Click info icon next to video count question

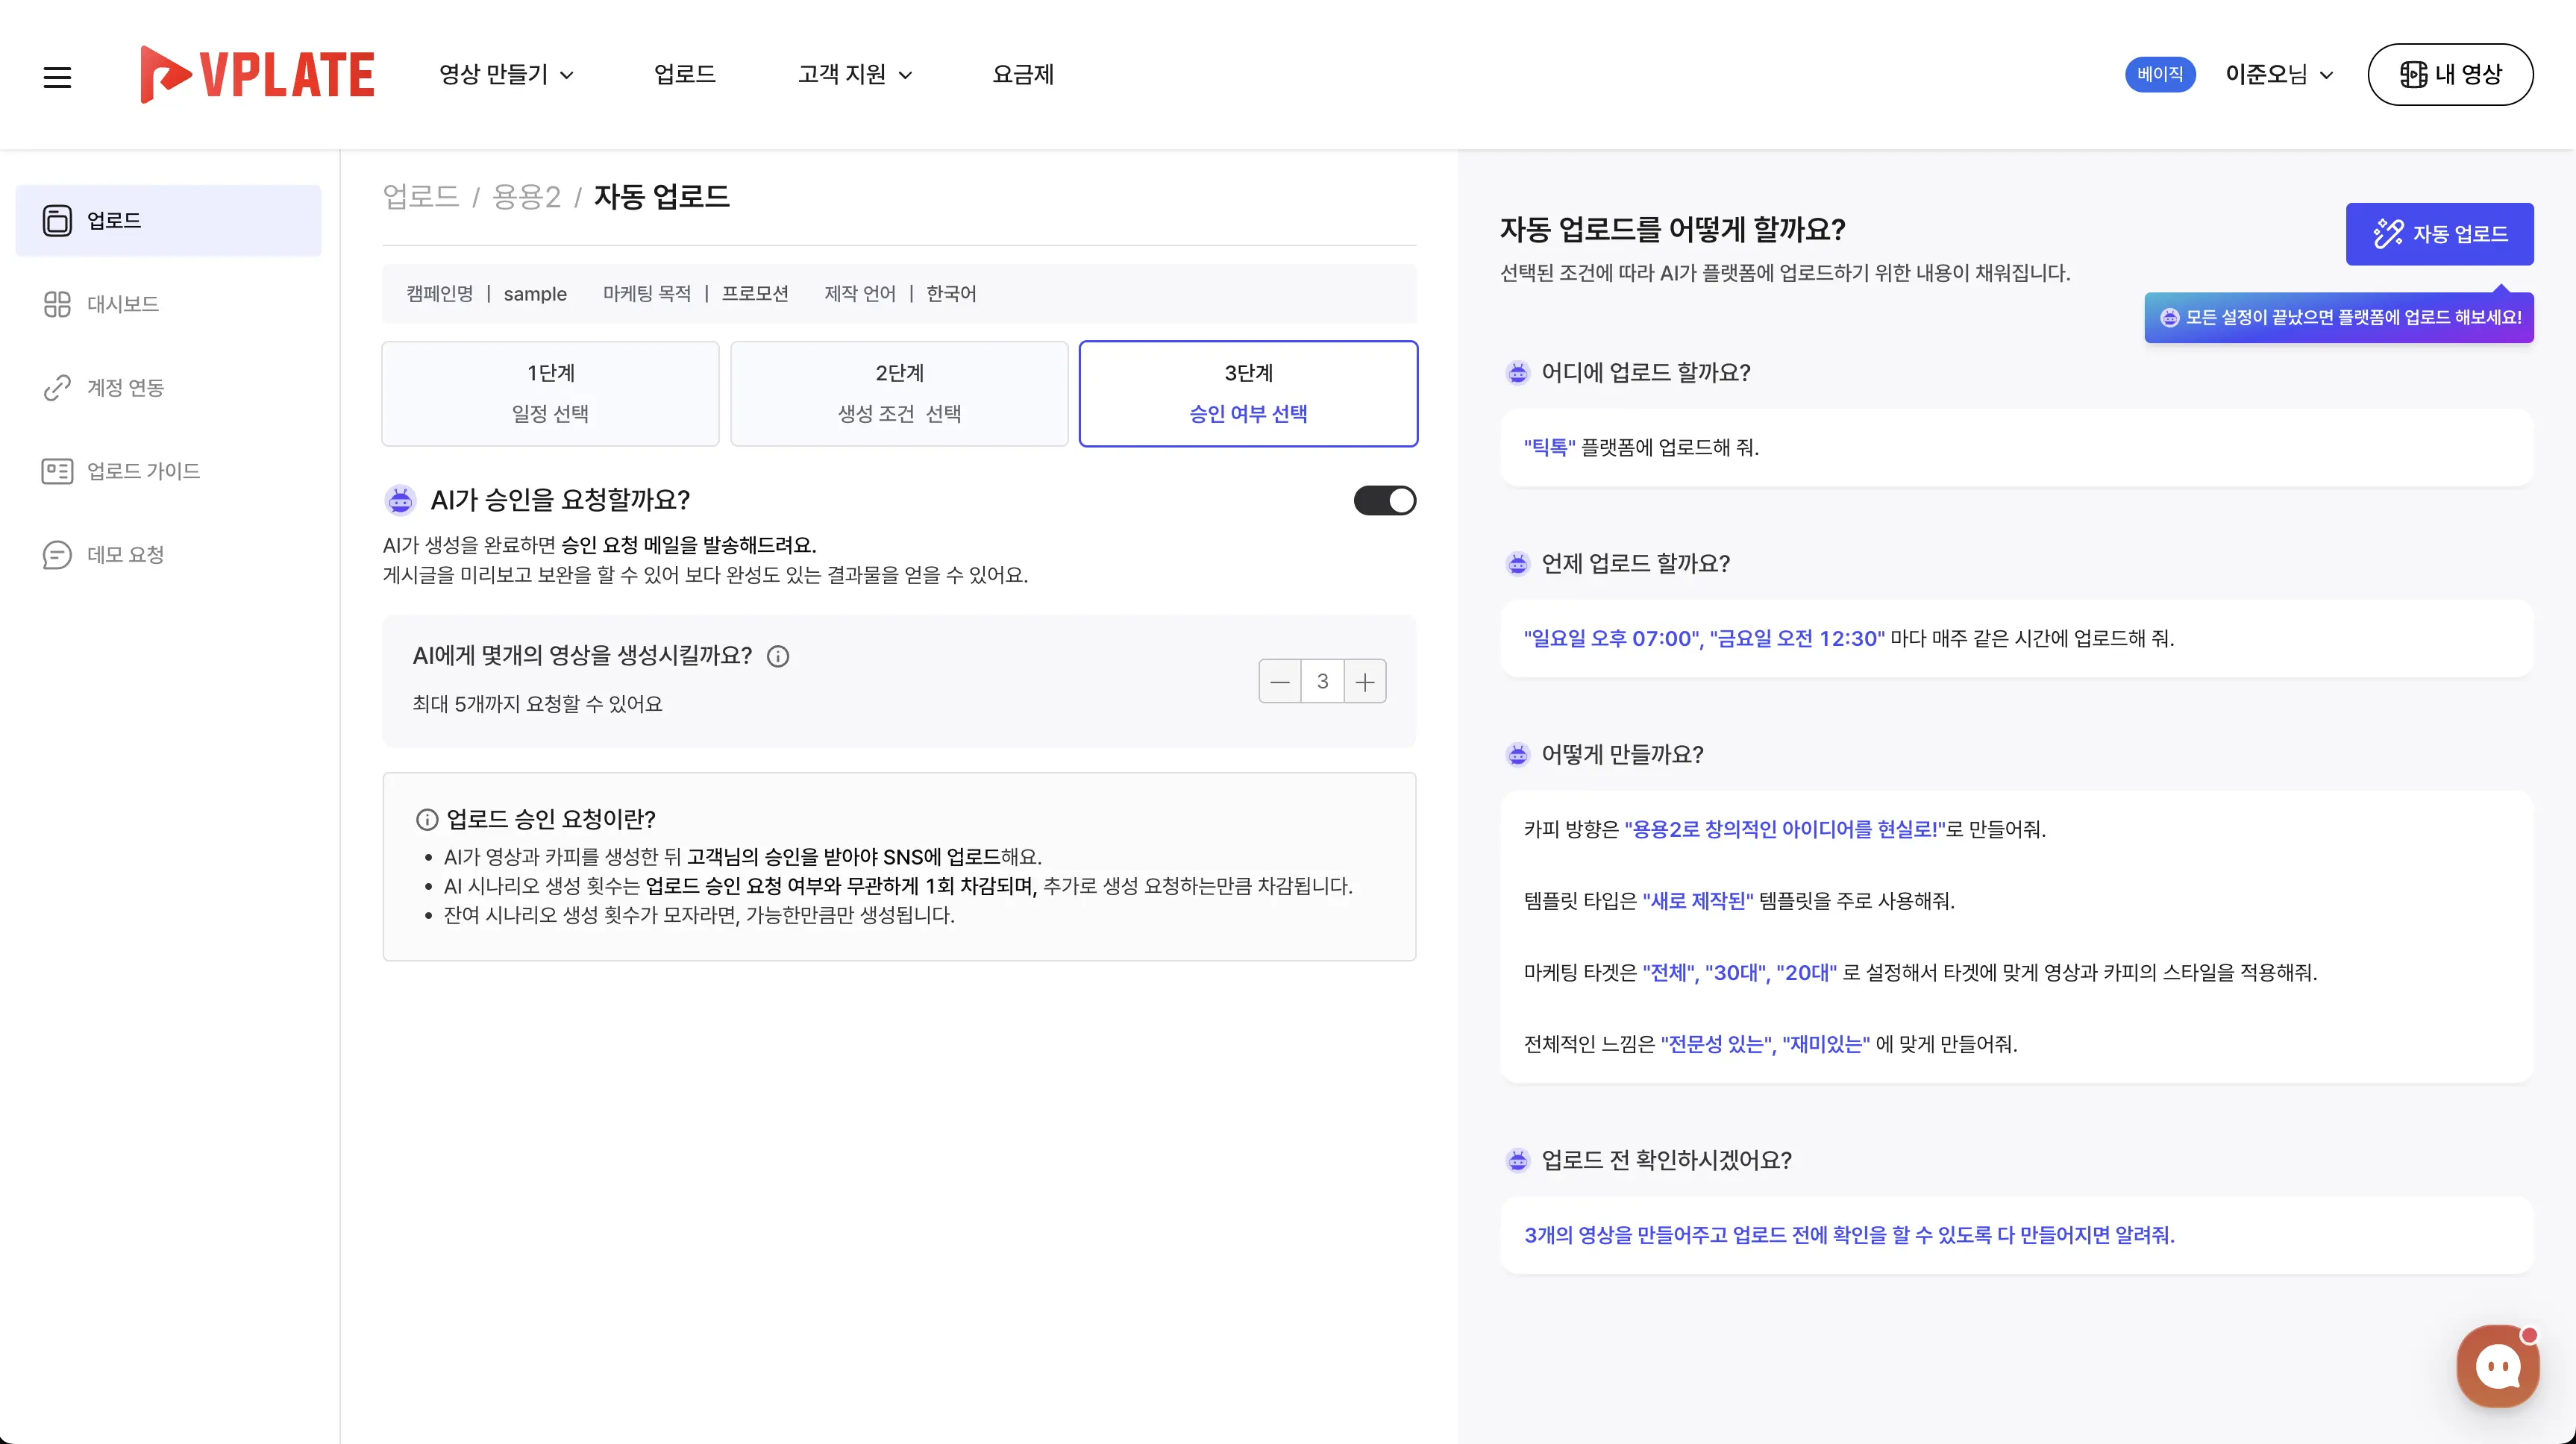[778, 656]
